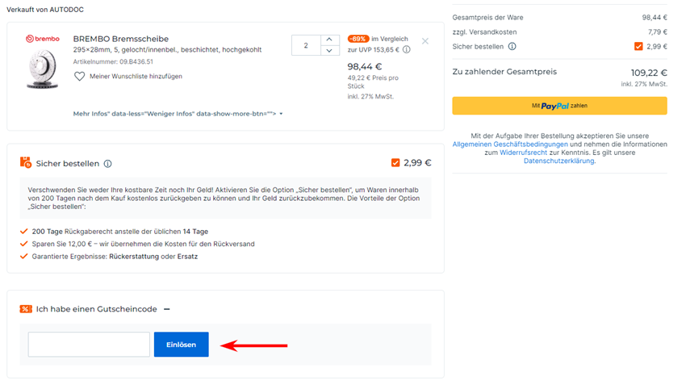
Task: Click the Sparen Sie 12,00 € benefit line
Action: click(143, 244)
